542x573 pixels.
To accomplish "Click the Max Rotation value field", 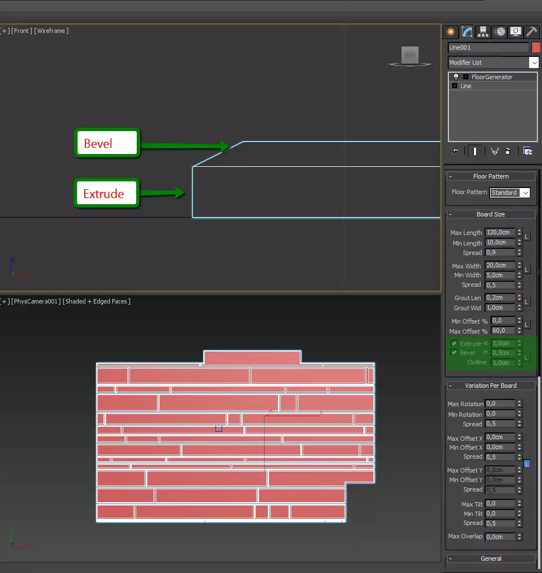I will (500, 403).
